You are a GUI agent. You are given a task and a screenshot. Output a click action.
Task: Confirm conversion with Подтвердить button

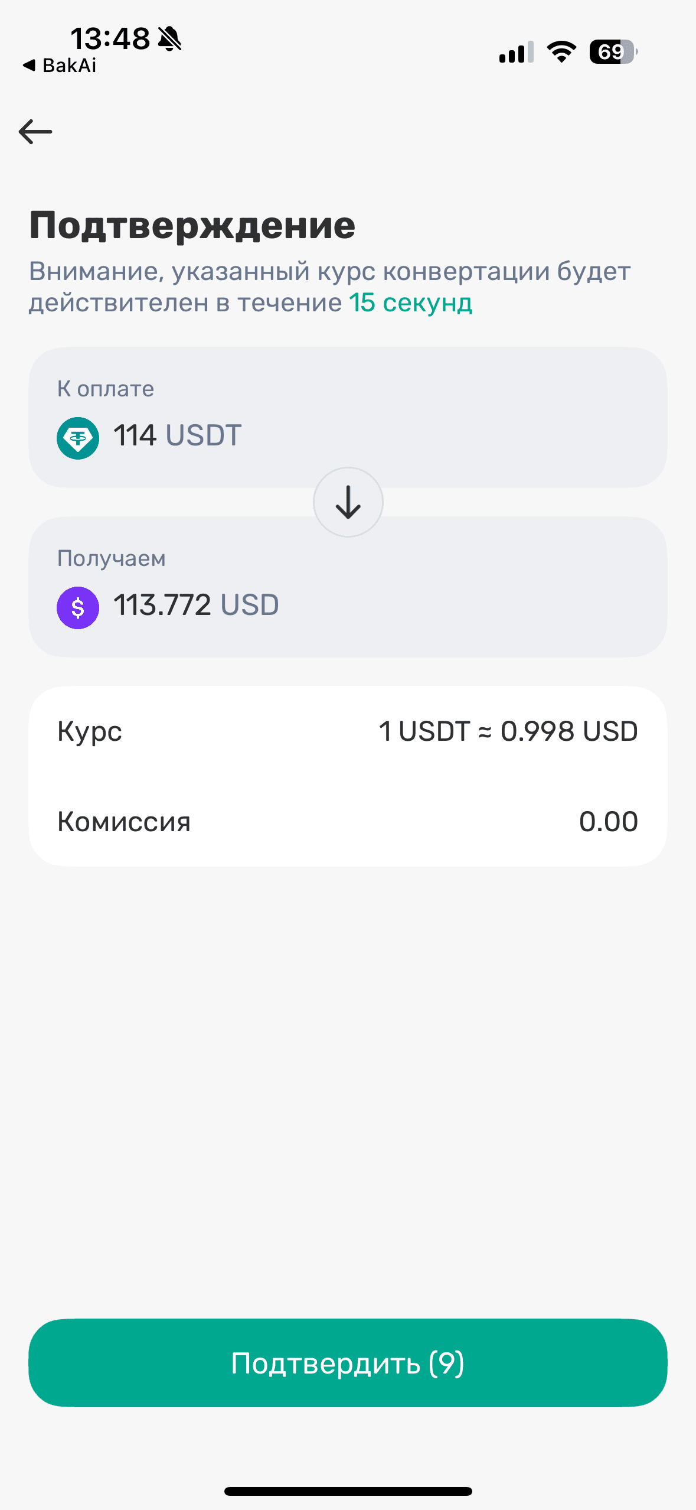tap(348, 1363)
